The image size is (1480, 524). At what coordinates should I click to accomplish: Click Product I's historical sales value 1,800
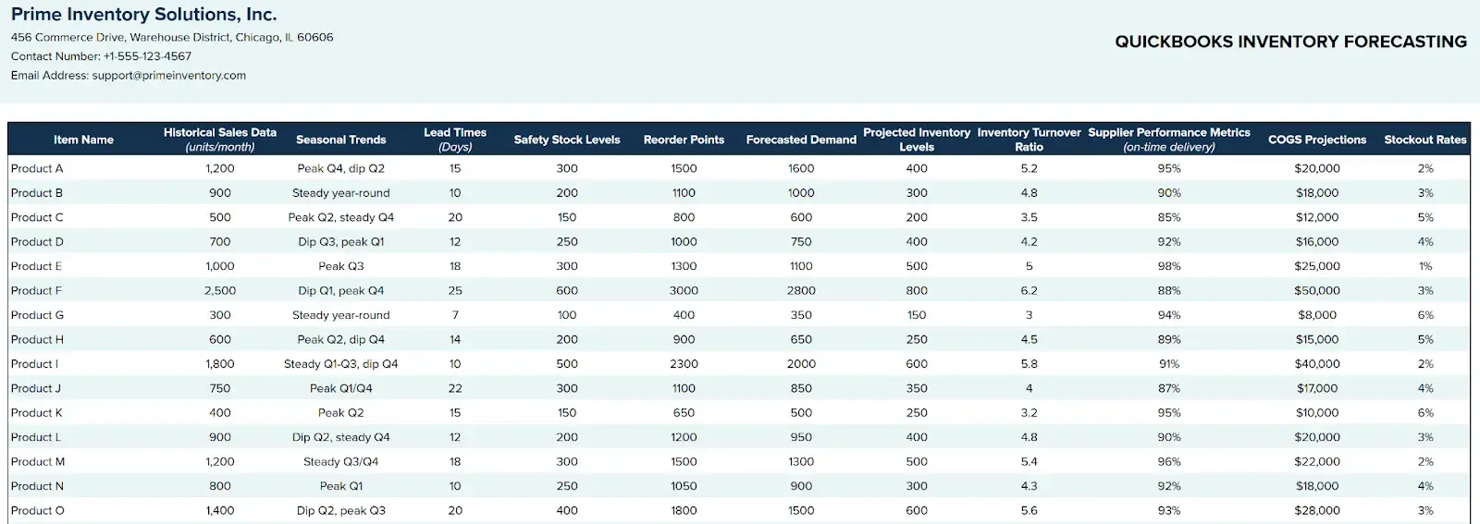pos(220,364)
